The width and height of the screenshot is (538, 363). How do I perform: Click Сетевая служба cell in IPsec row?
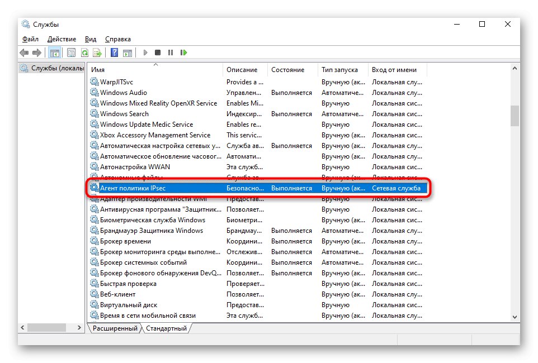(396, 188)
